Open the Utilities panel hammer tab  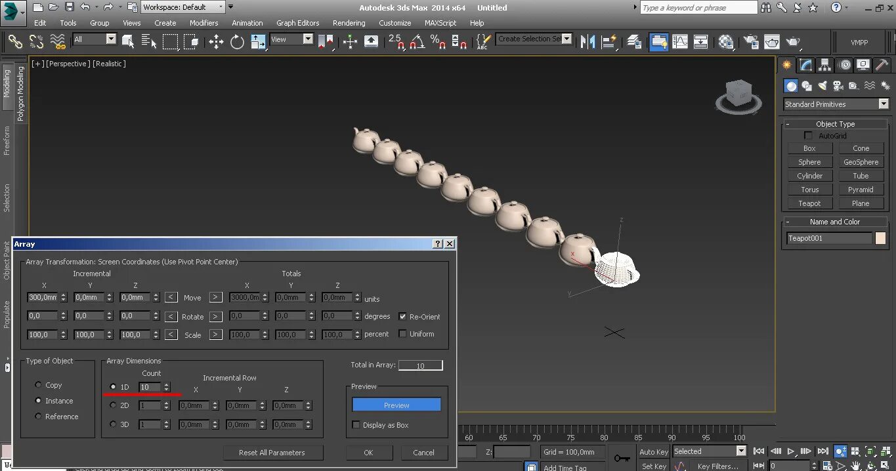[x=882, y=65]
